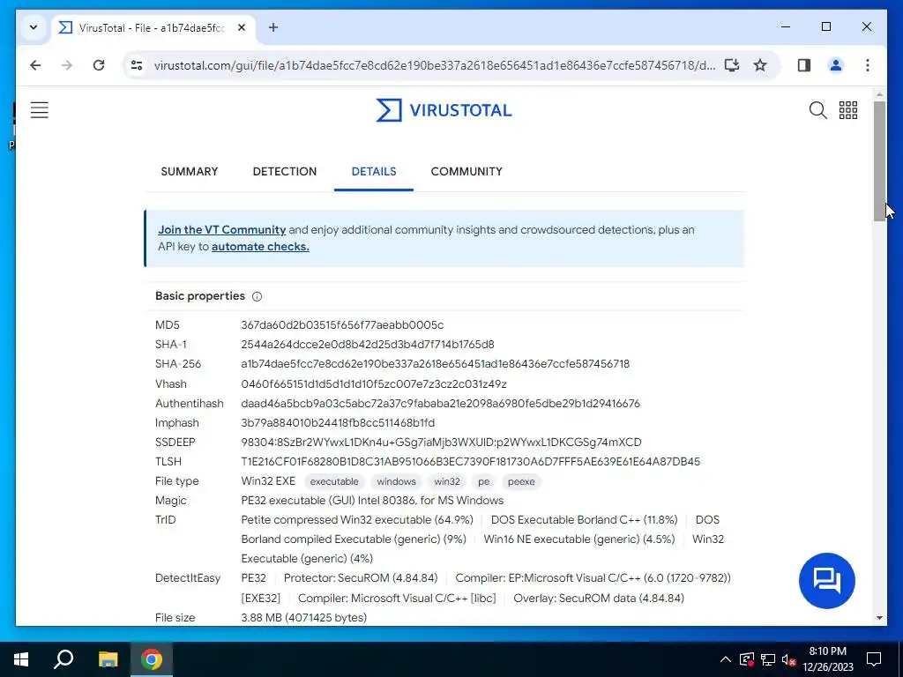This screenshot has height=677, width=903.
Task: Open the network tray icon
Action: tap(768, 659)
